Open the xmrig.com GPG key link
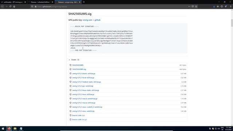Image resolution: width=233 pixels, height=131 pixels. [87, 20]
